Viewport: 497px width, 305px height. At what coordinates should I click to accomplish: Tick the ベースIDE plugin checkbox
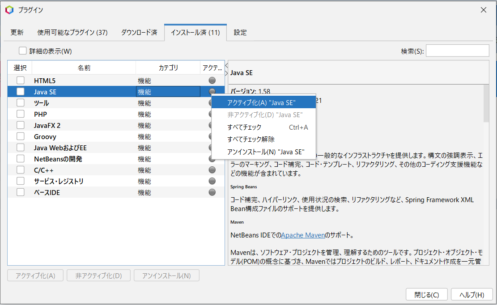pos(20,192)
